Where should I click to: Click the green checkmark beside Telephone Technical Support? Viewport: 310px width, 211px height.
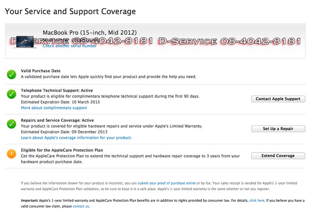(x=11, y=94)
